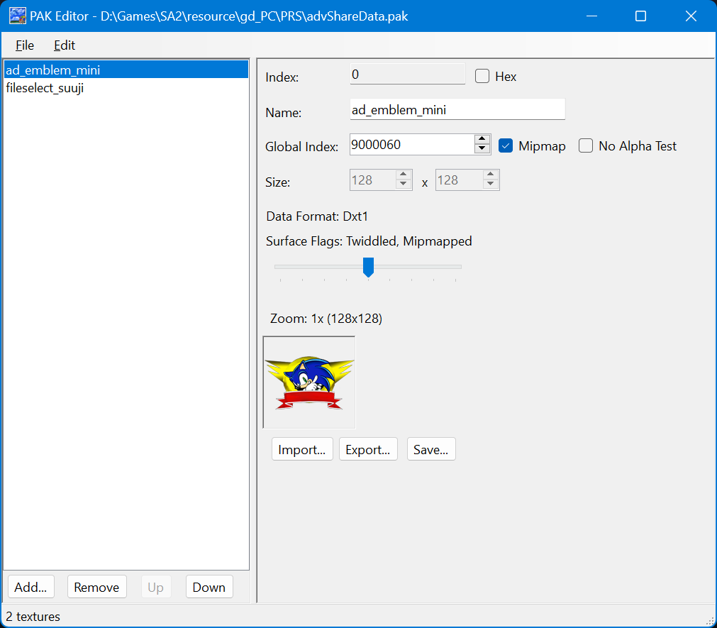Click the Import... button
This screenshot has height=628, width=717.
tap(302, 449)
